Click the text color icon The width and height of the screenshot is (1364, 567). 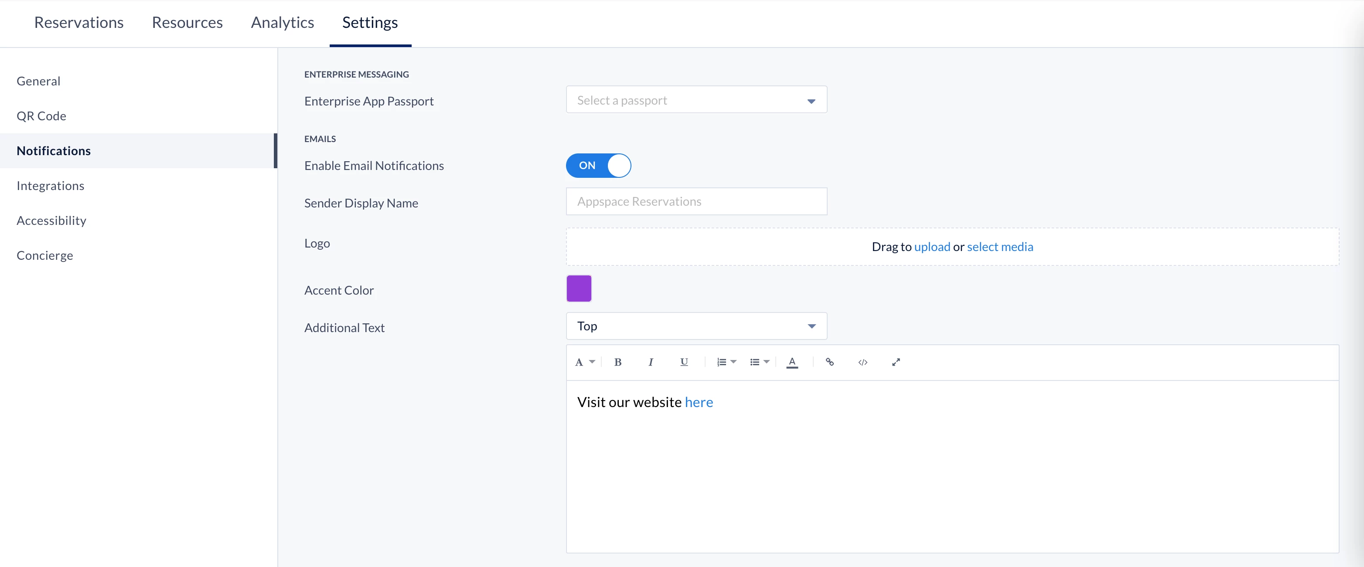[792, 362]
